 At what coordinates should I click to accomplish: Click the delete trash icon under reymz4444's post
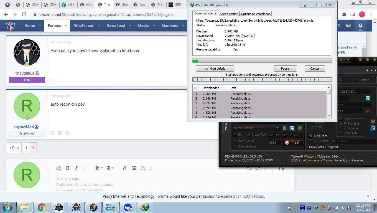point(68,133)
